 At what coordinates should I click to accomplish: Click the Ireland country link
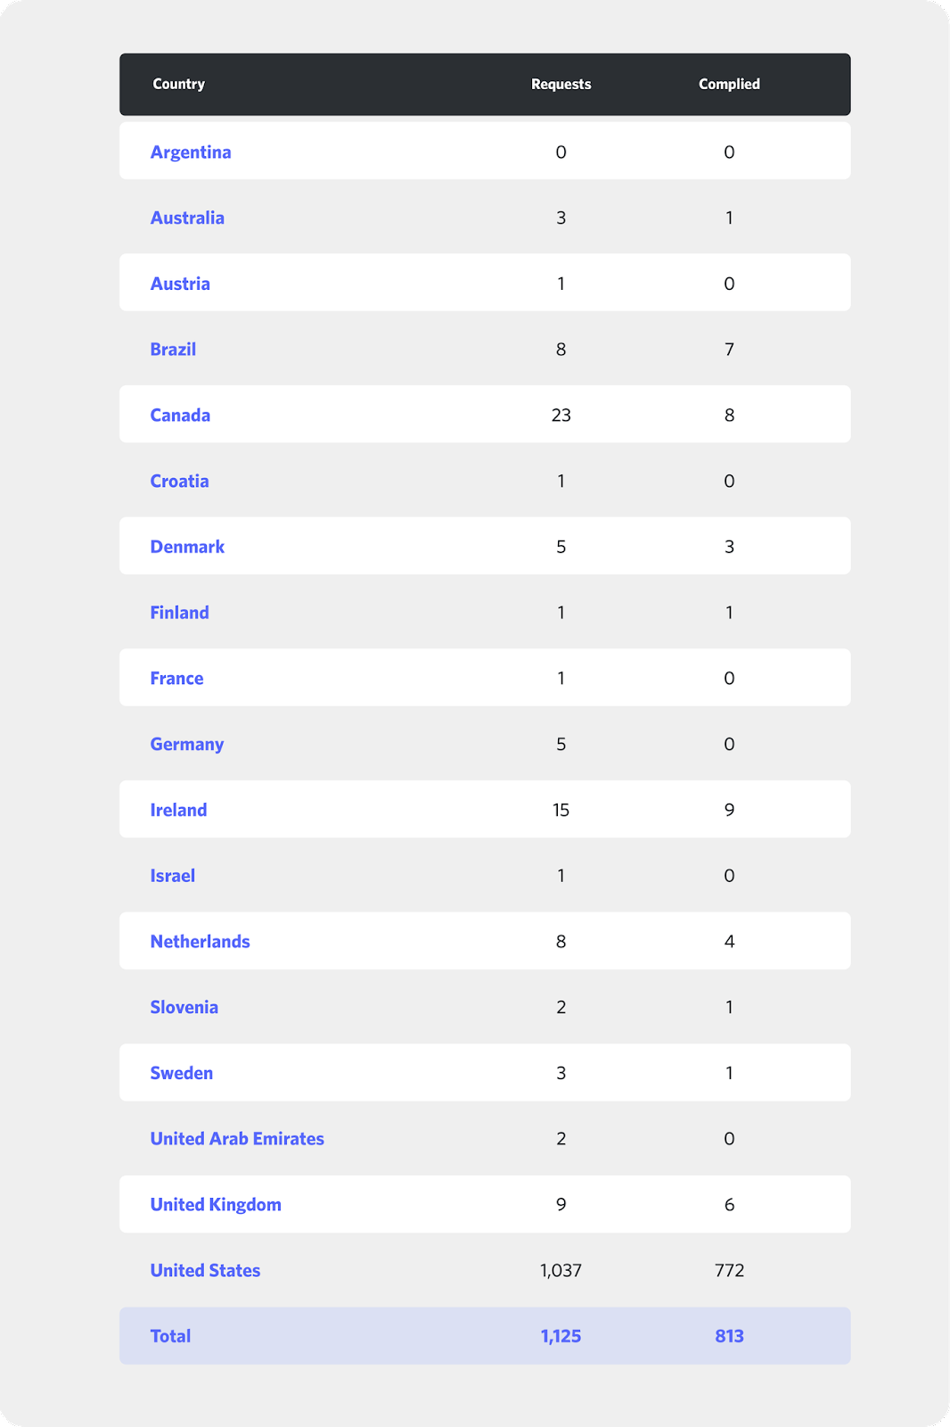[x=178, y=810]
